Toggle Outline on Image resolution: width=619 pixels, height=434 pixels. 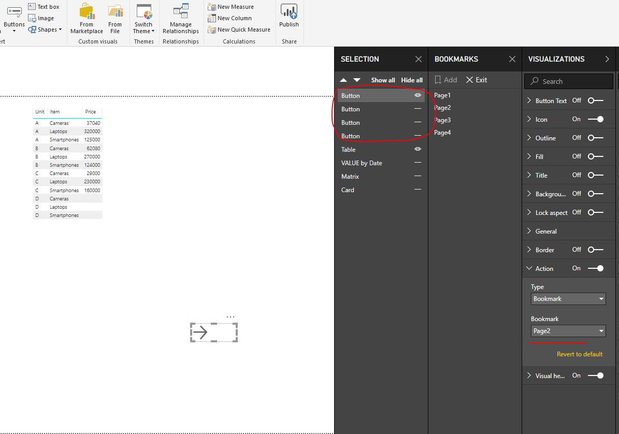coord(596,138)
